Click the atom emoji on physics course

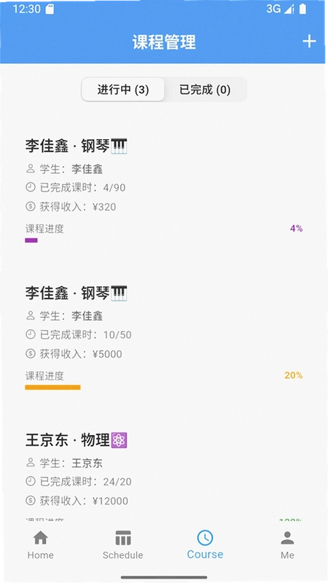pos(119,440)
